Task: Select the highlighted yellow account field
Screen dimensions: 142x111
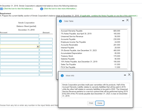Action: (20, 46)
